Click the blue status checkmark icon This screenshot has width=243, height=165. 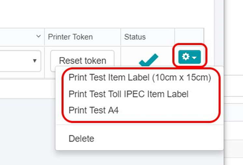[x=148, y=60]
